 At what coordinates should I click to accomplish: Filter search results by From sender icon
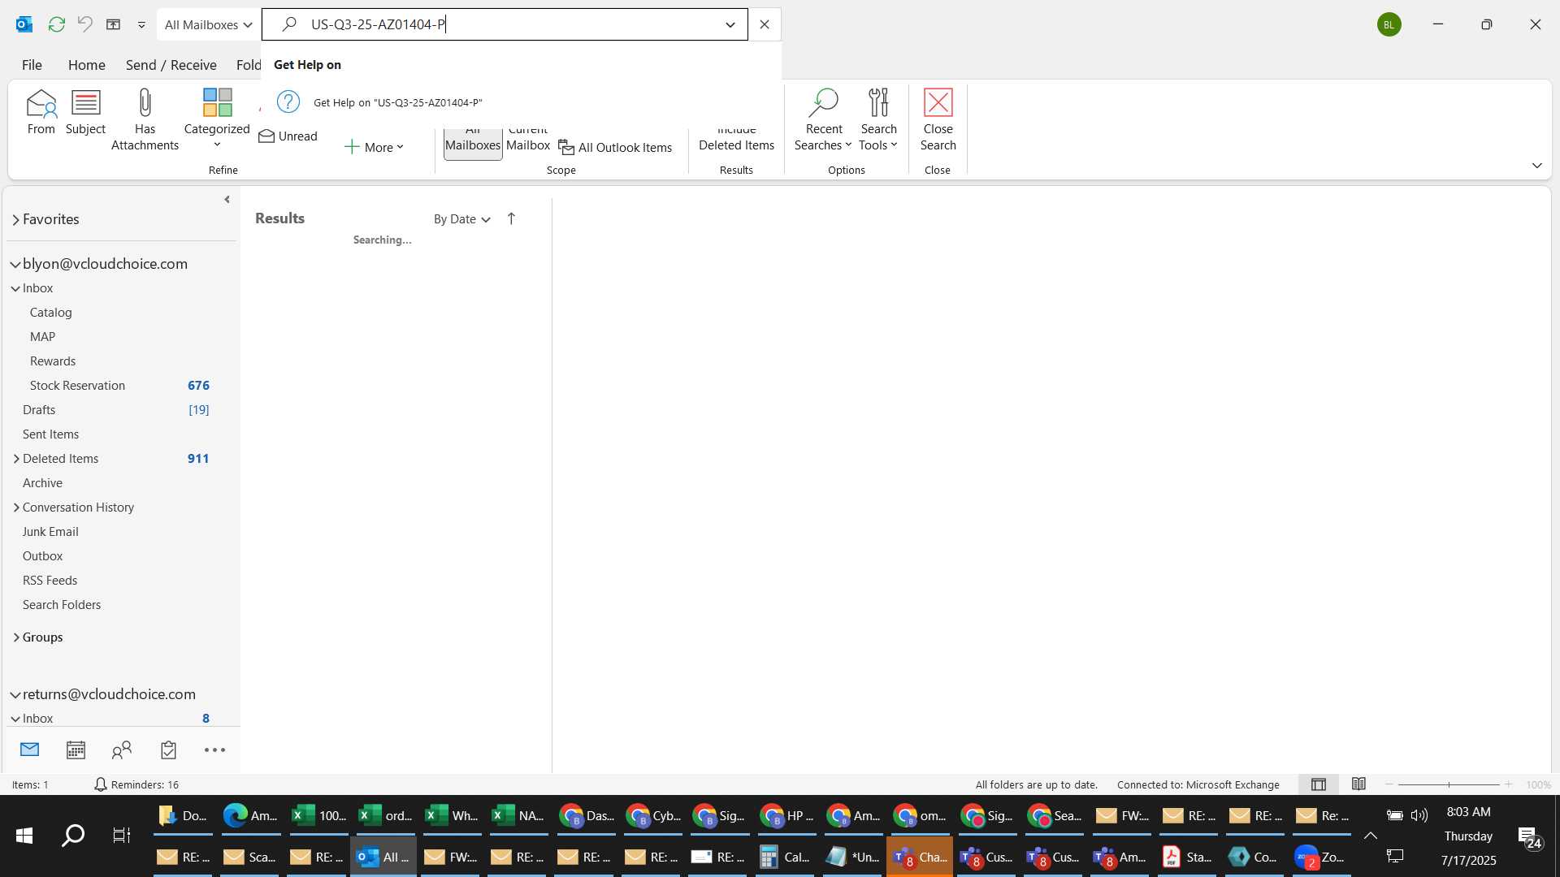(41, 112)
